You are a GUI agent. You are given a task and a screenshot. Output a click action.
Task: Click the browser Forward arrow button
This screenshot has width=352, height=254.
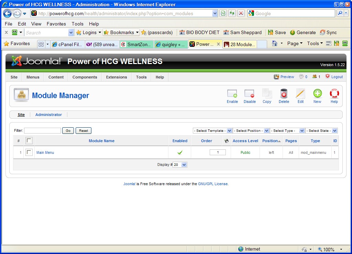point(17,13)
